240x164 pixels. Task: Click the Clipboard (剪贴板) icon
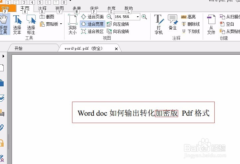[x=42, y=24]
